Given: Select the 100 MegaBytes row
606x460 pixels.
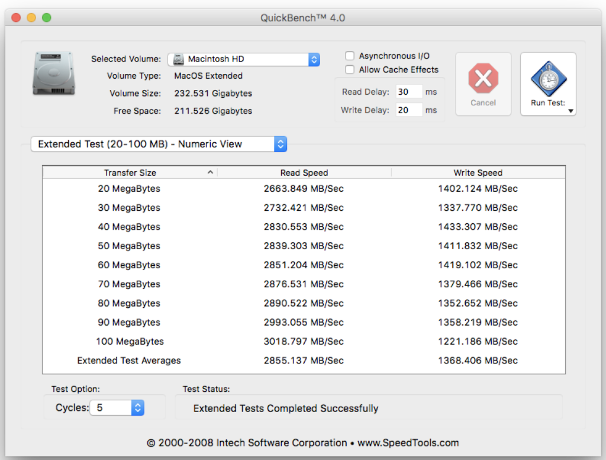Looking at the screenshot, I should (x=304, y=342).
